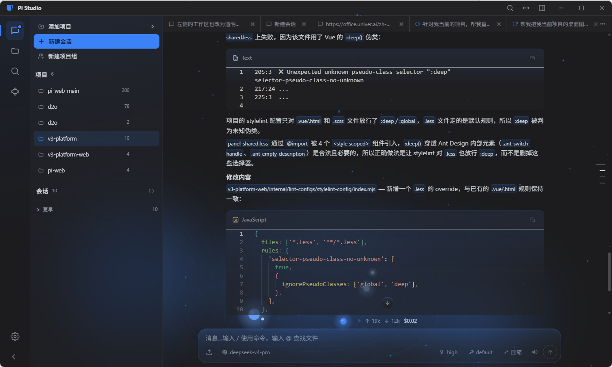612x367 pixels.
Task: Close the 帮我把我当前项目的桌面图 tab
Action: [x=596, y=24]
